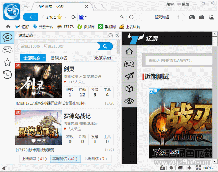Open the 页游网 bookmark
The width and height of the screenshot is (218, 172).
point(86,26)
